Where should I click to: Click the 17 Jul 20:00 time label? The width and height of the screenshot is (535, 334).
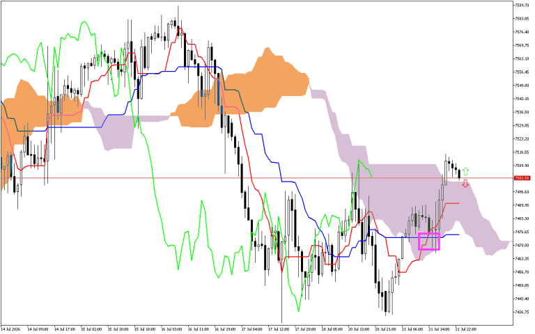click(x=305, y=330)
